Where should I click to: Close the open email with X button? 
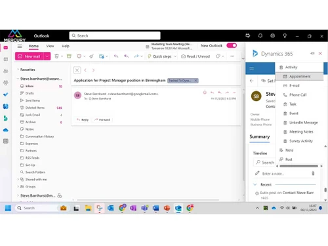click(x=77, y=70)
